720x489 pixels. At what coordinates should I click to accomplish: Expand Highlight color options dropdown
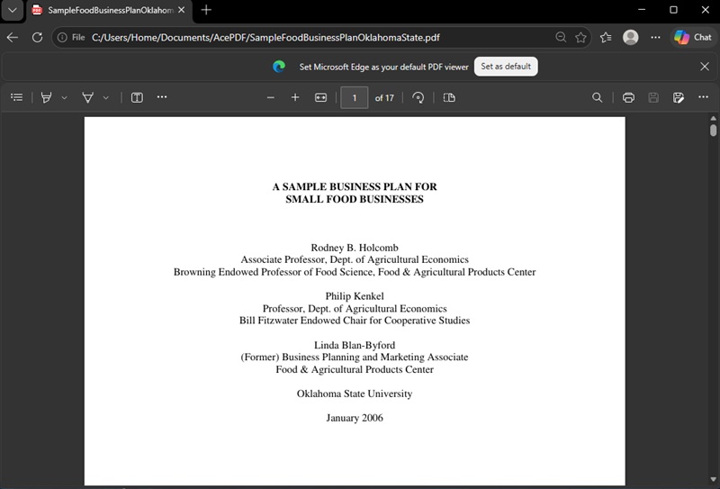click(x=64, y=97)
